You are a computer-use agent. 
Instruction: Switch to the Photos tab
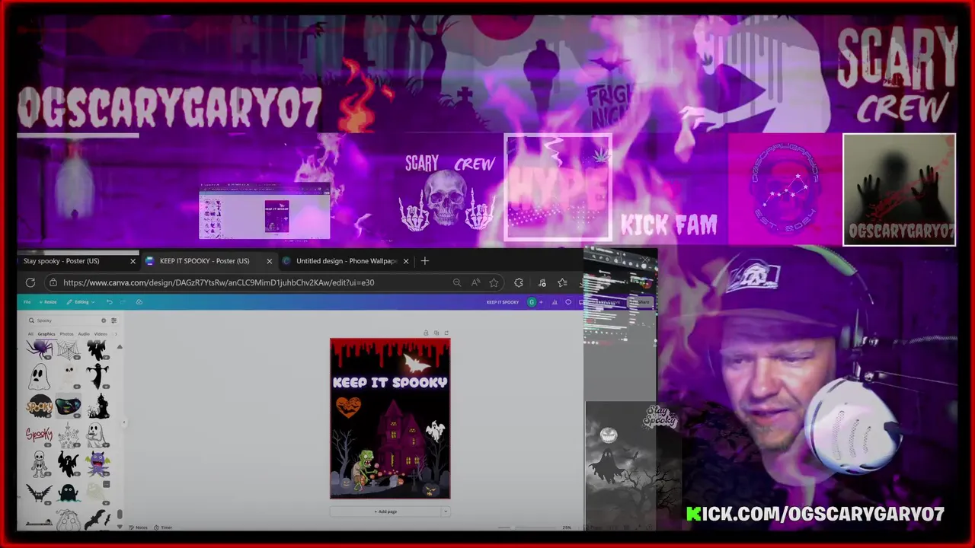pyautogui.click(x=67, y=334)
